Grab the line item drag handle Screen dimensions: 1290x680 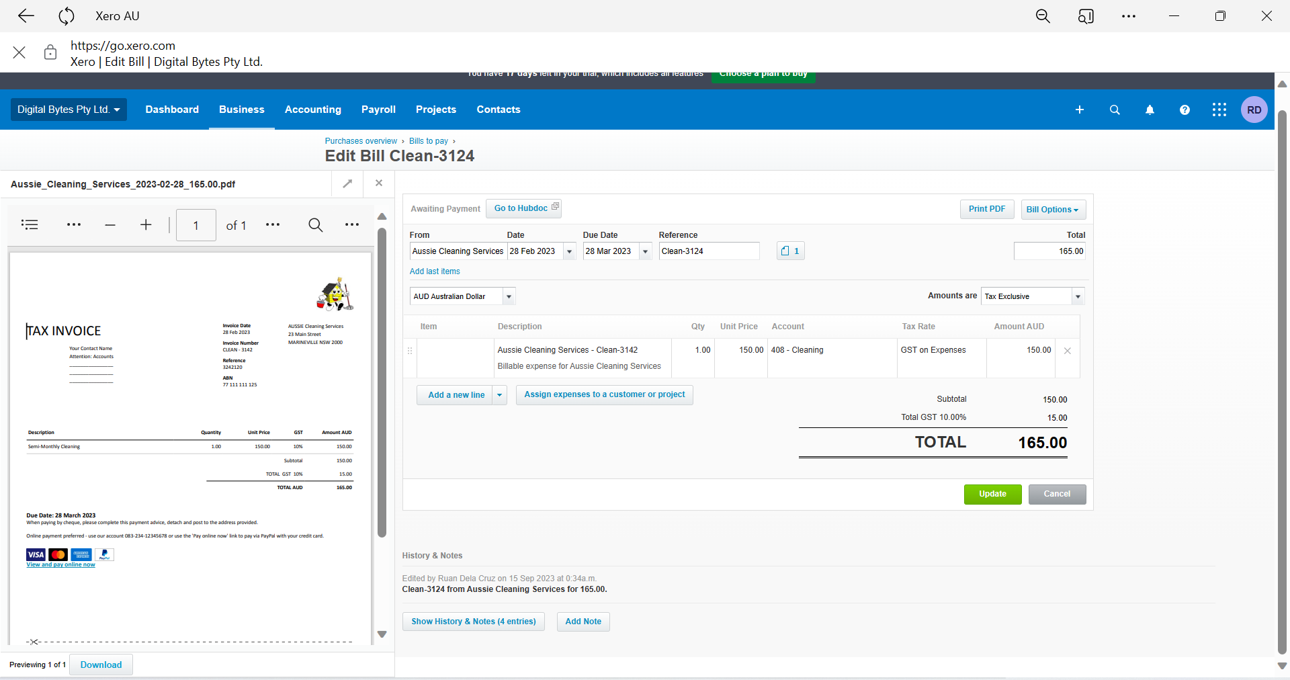pos(410,351)
